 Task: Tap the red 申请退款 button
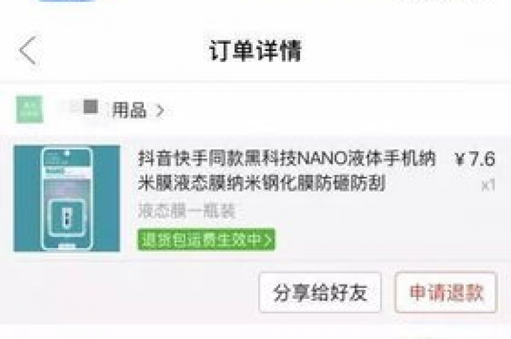point(446,292)
